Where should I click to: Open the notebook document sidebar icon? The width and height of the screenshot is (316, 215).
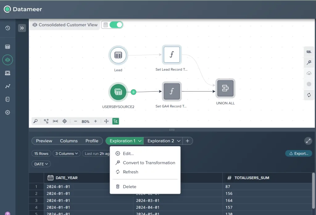[x=8, y=99]
